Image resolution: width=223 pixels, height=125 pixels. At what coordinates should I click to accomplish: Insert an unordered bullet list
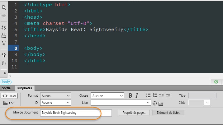pos(149,95)
